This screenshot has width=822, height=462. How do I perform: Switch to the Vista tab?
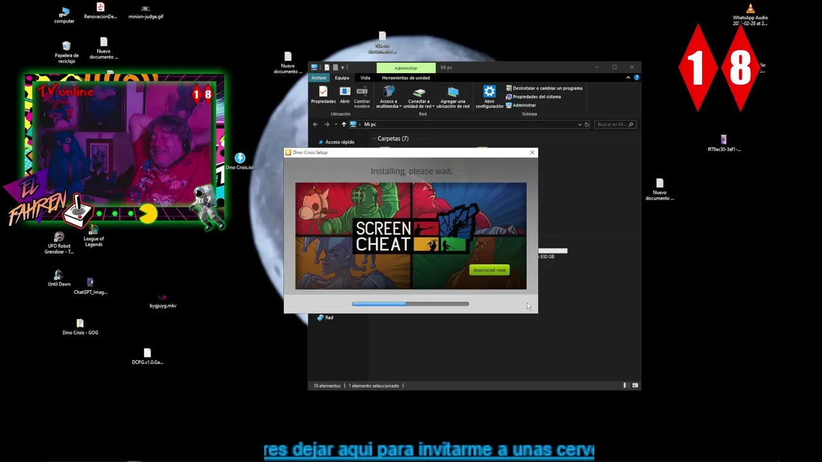coord(365,78)
